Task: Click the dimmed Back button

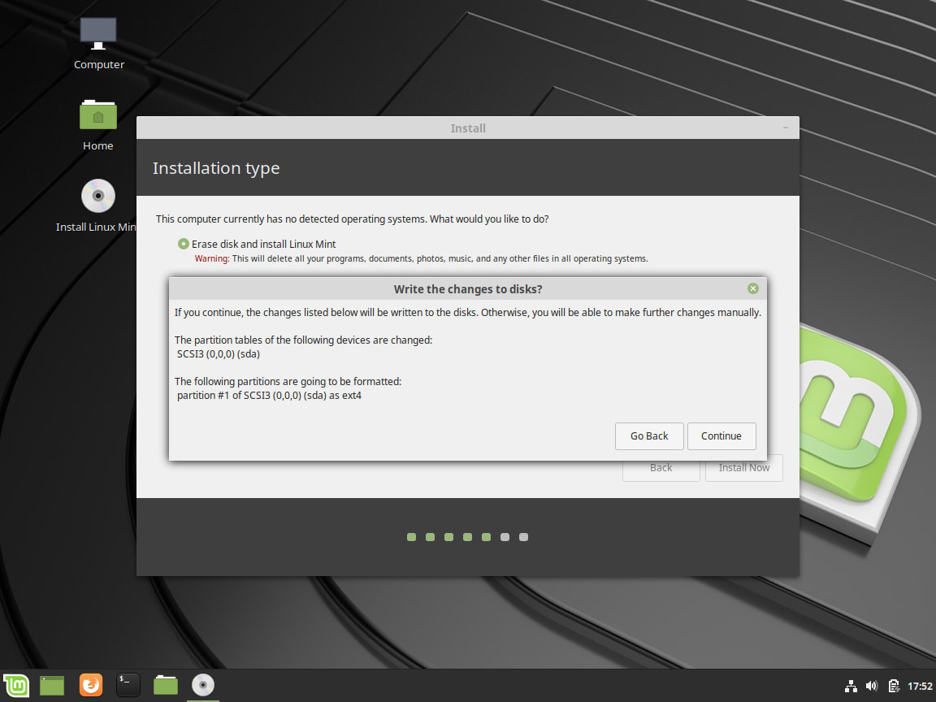Action: click(661, 468)
